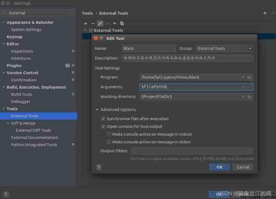The width and height of the screenshot is (276, 199).
Task: Open the Intentions settings page
Action: pyautogui.click(x=21, y=58)
